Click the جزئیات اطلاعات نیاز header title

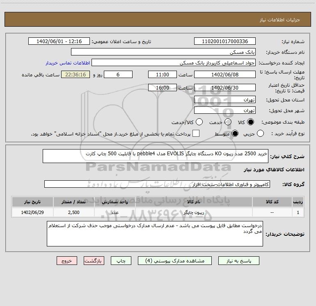[279, 20]
